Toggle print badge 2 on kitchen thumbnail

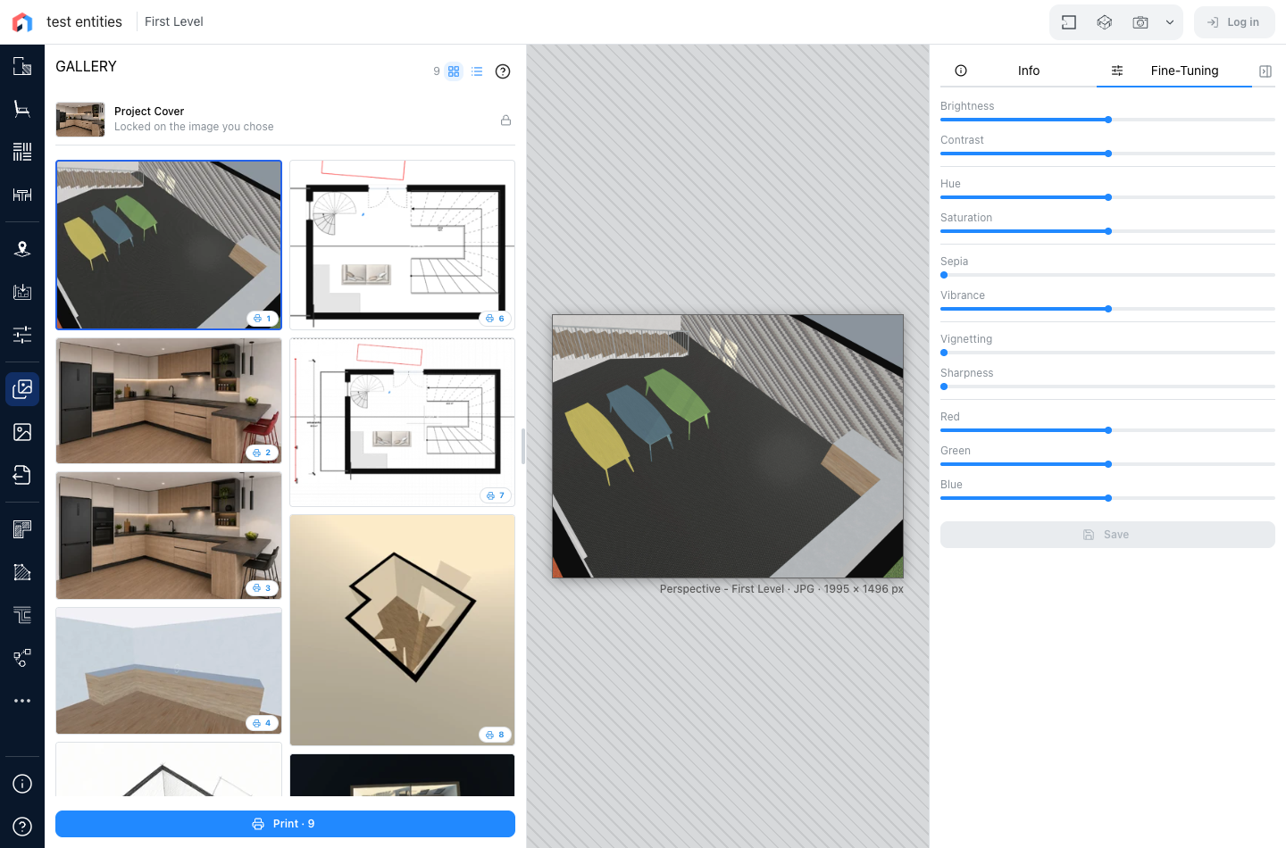click(262, 453)
